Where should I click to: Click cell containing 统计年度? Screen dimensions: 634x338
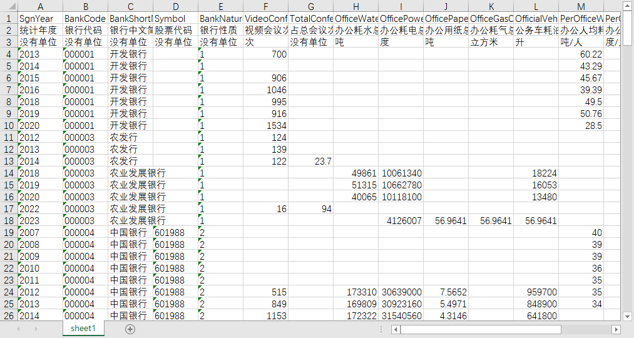click(x=41, y=30)
